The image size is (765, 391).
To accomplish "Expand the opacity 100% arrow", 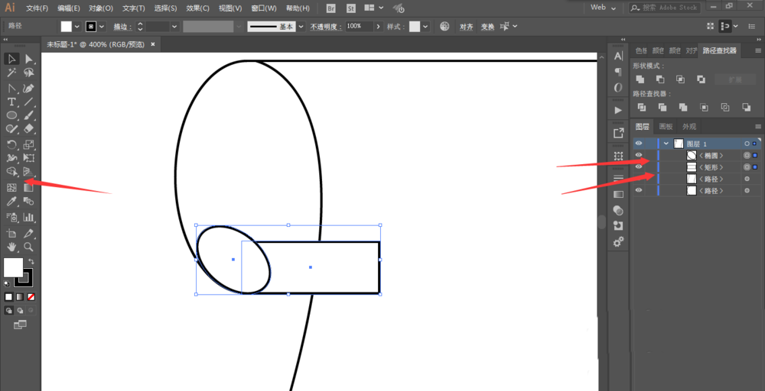I will point(379,26).
